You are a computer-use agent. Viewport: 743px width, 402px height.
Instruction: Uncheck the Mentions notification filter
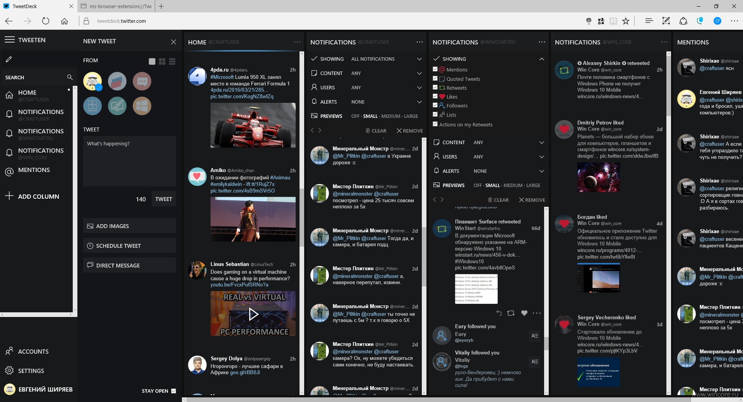435,69
